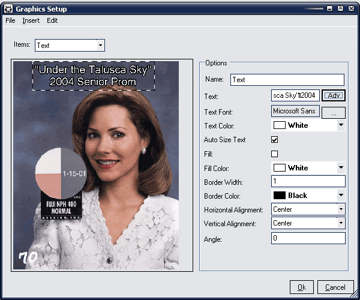Enable the Fill checkbox

275,154
